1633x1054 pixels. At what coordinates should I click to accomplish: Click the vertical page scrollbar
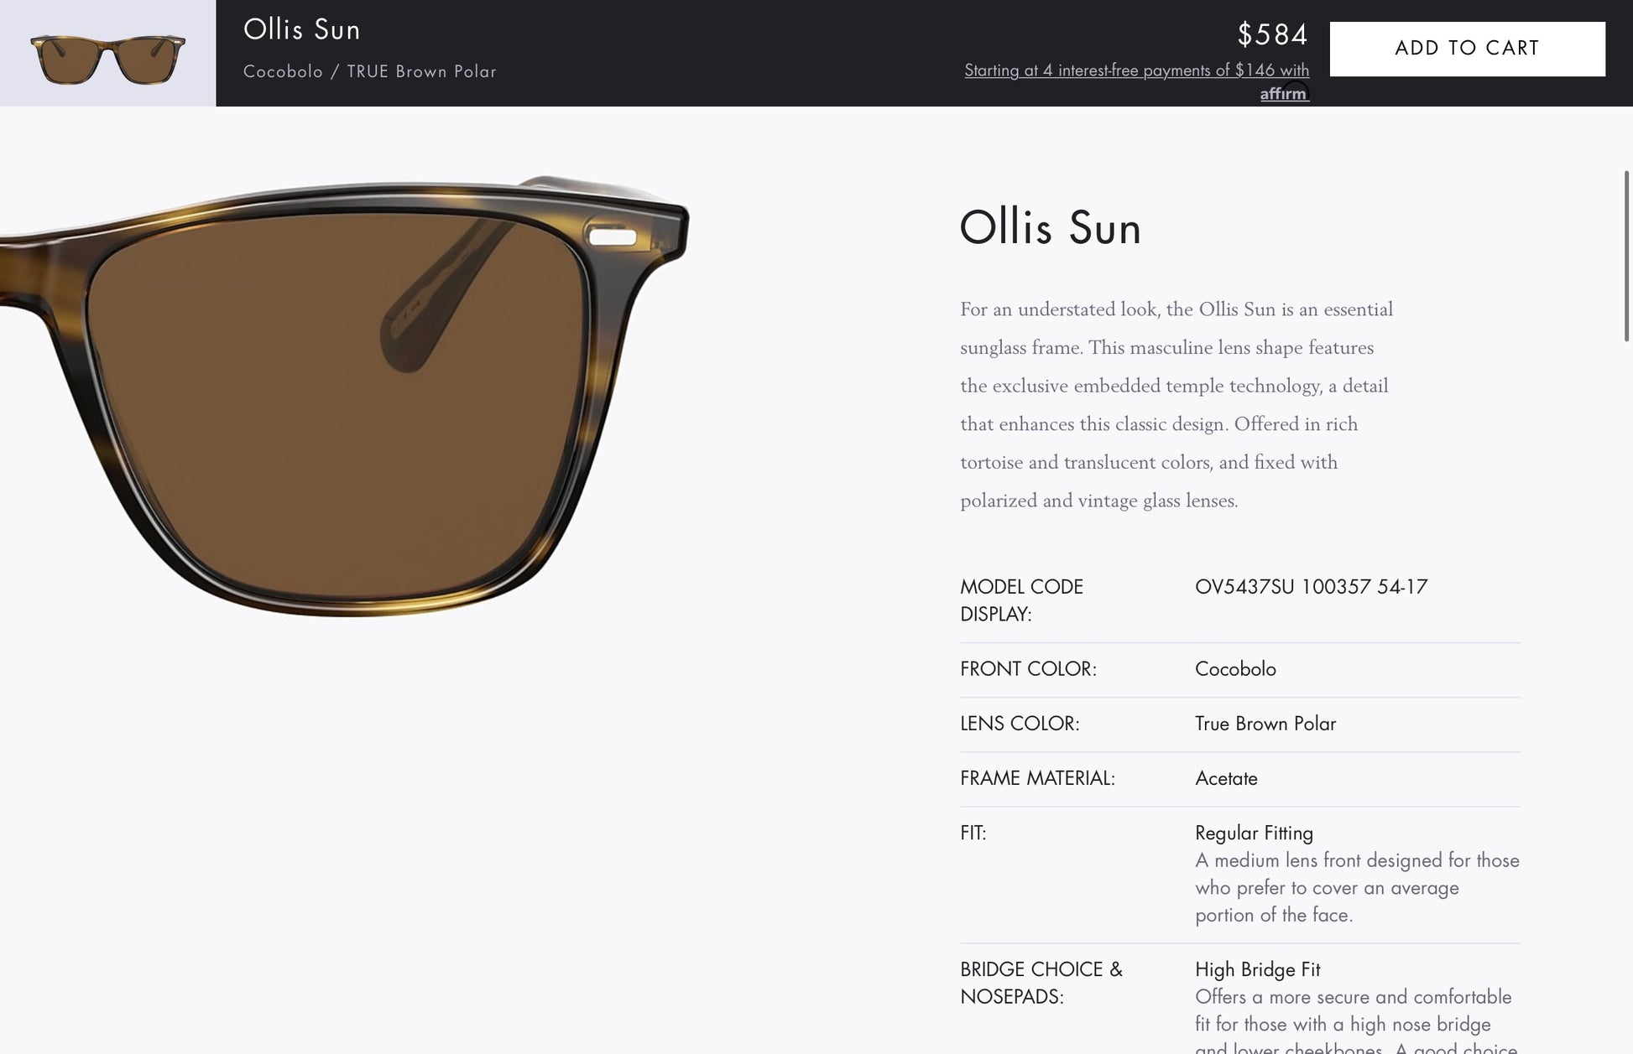pos(1626,256)
